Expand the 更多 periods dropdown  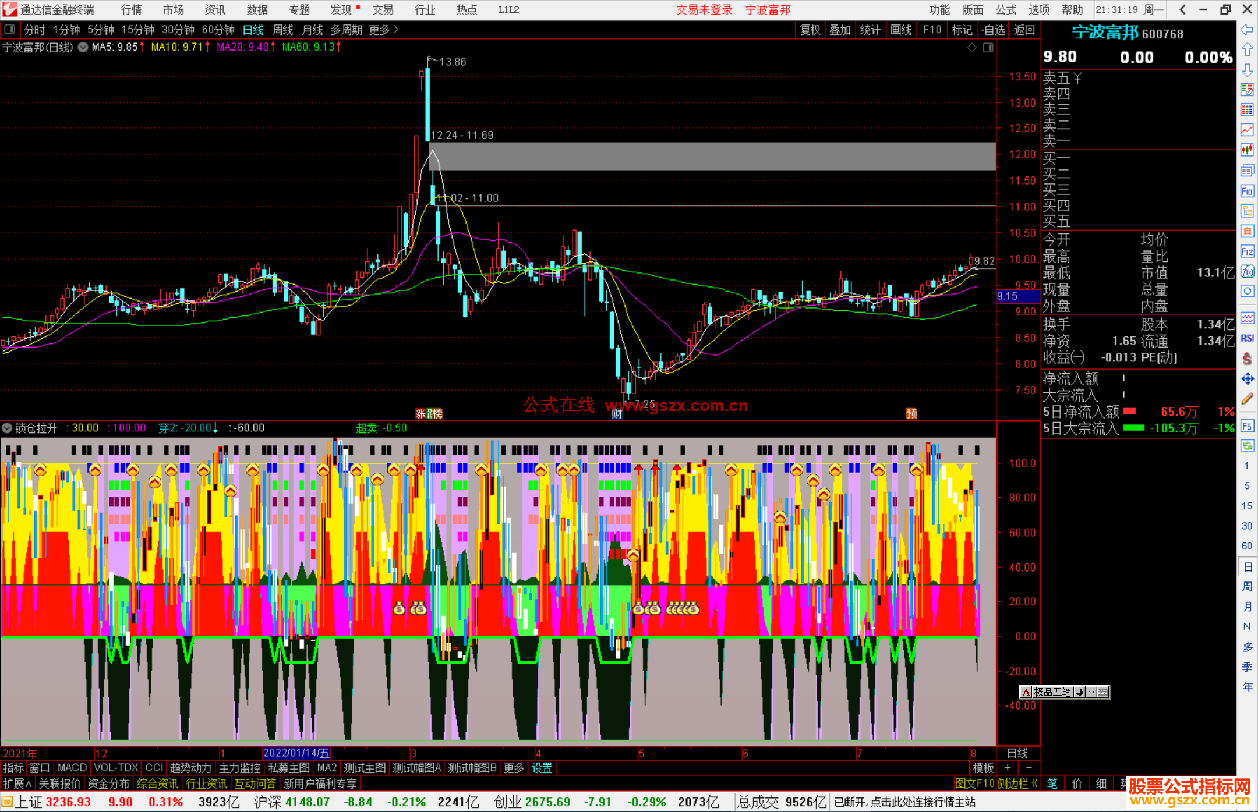point(384,30)
